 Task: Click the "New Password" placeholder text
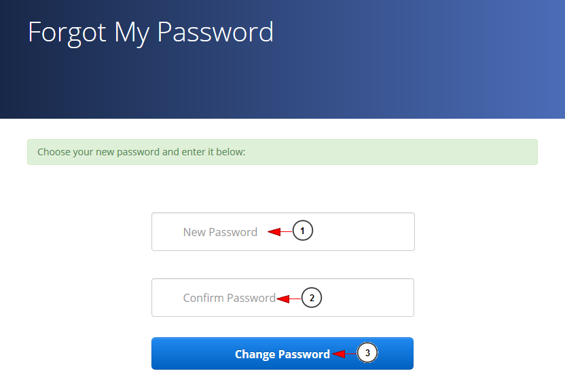point(220,232)
